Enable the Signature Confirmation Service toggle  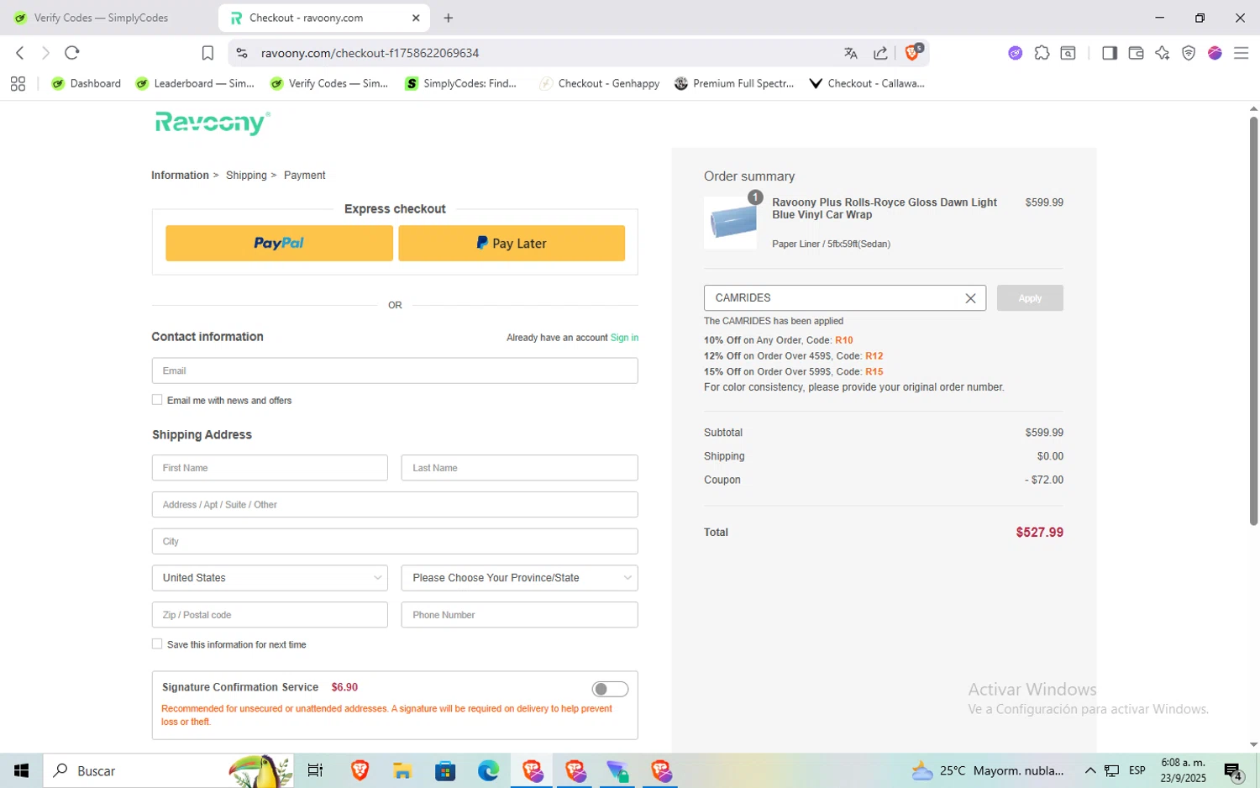[610, 689]
